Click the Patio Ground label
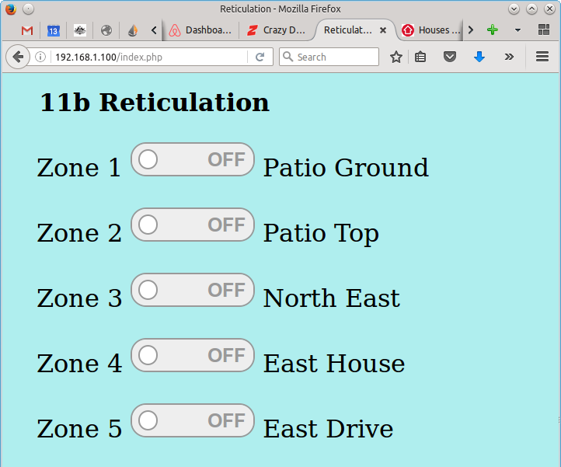The width and height of the screenshot is (561, 467). coord(346,168)
